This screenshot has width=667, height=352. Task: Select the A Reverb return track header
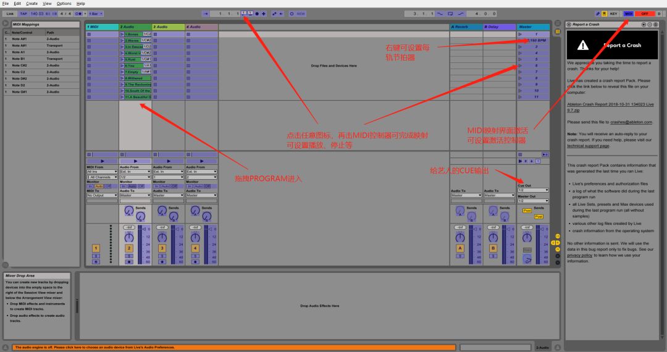click(466, 27)
